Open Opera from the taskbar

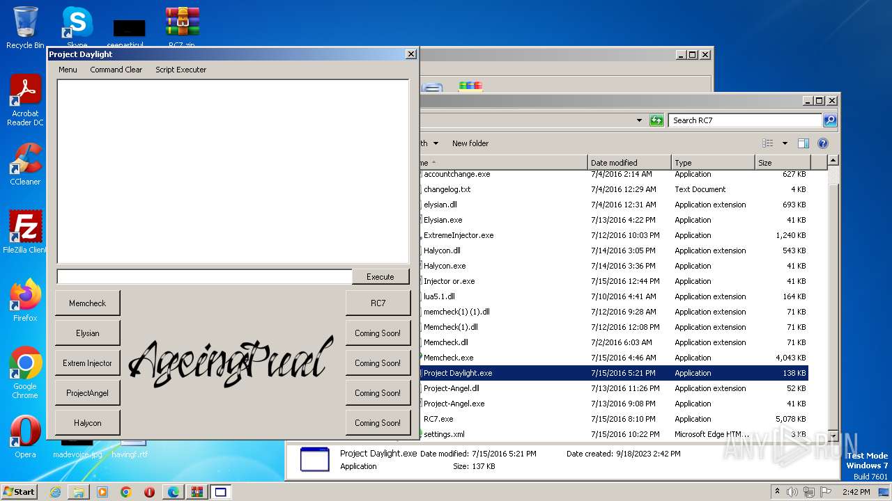(149, 492)
